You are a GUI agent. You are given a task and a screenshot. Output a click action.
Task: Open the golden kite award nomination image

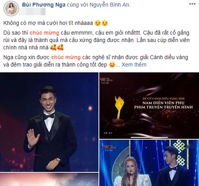click(x=149, y=105)
